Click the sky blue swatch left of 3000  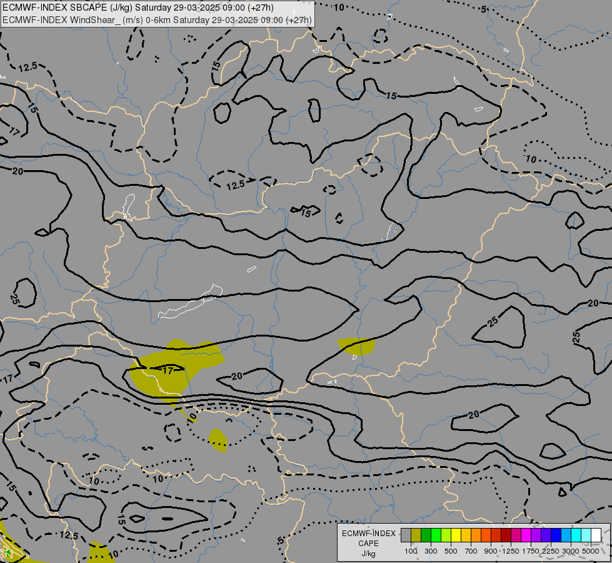(x=566, y=535)
